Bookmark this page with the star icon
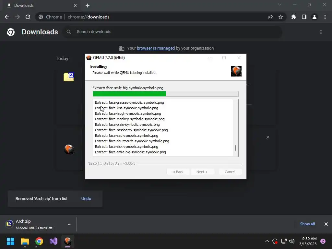This screenshot has width=332, height=249. [281, 17]
